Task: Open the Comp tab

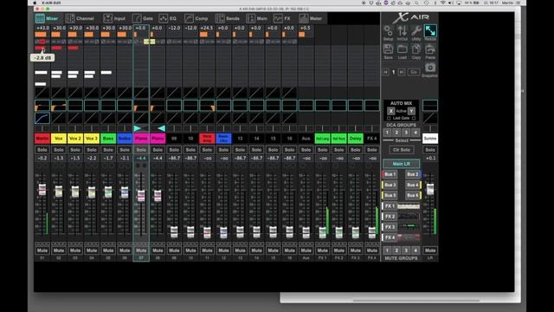Action: 196,18
